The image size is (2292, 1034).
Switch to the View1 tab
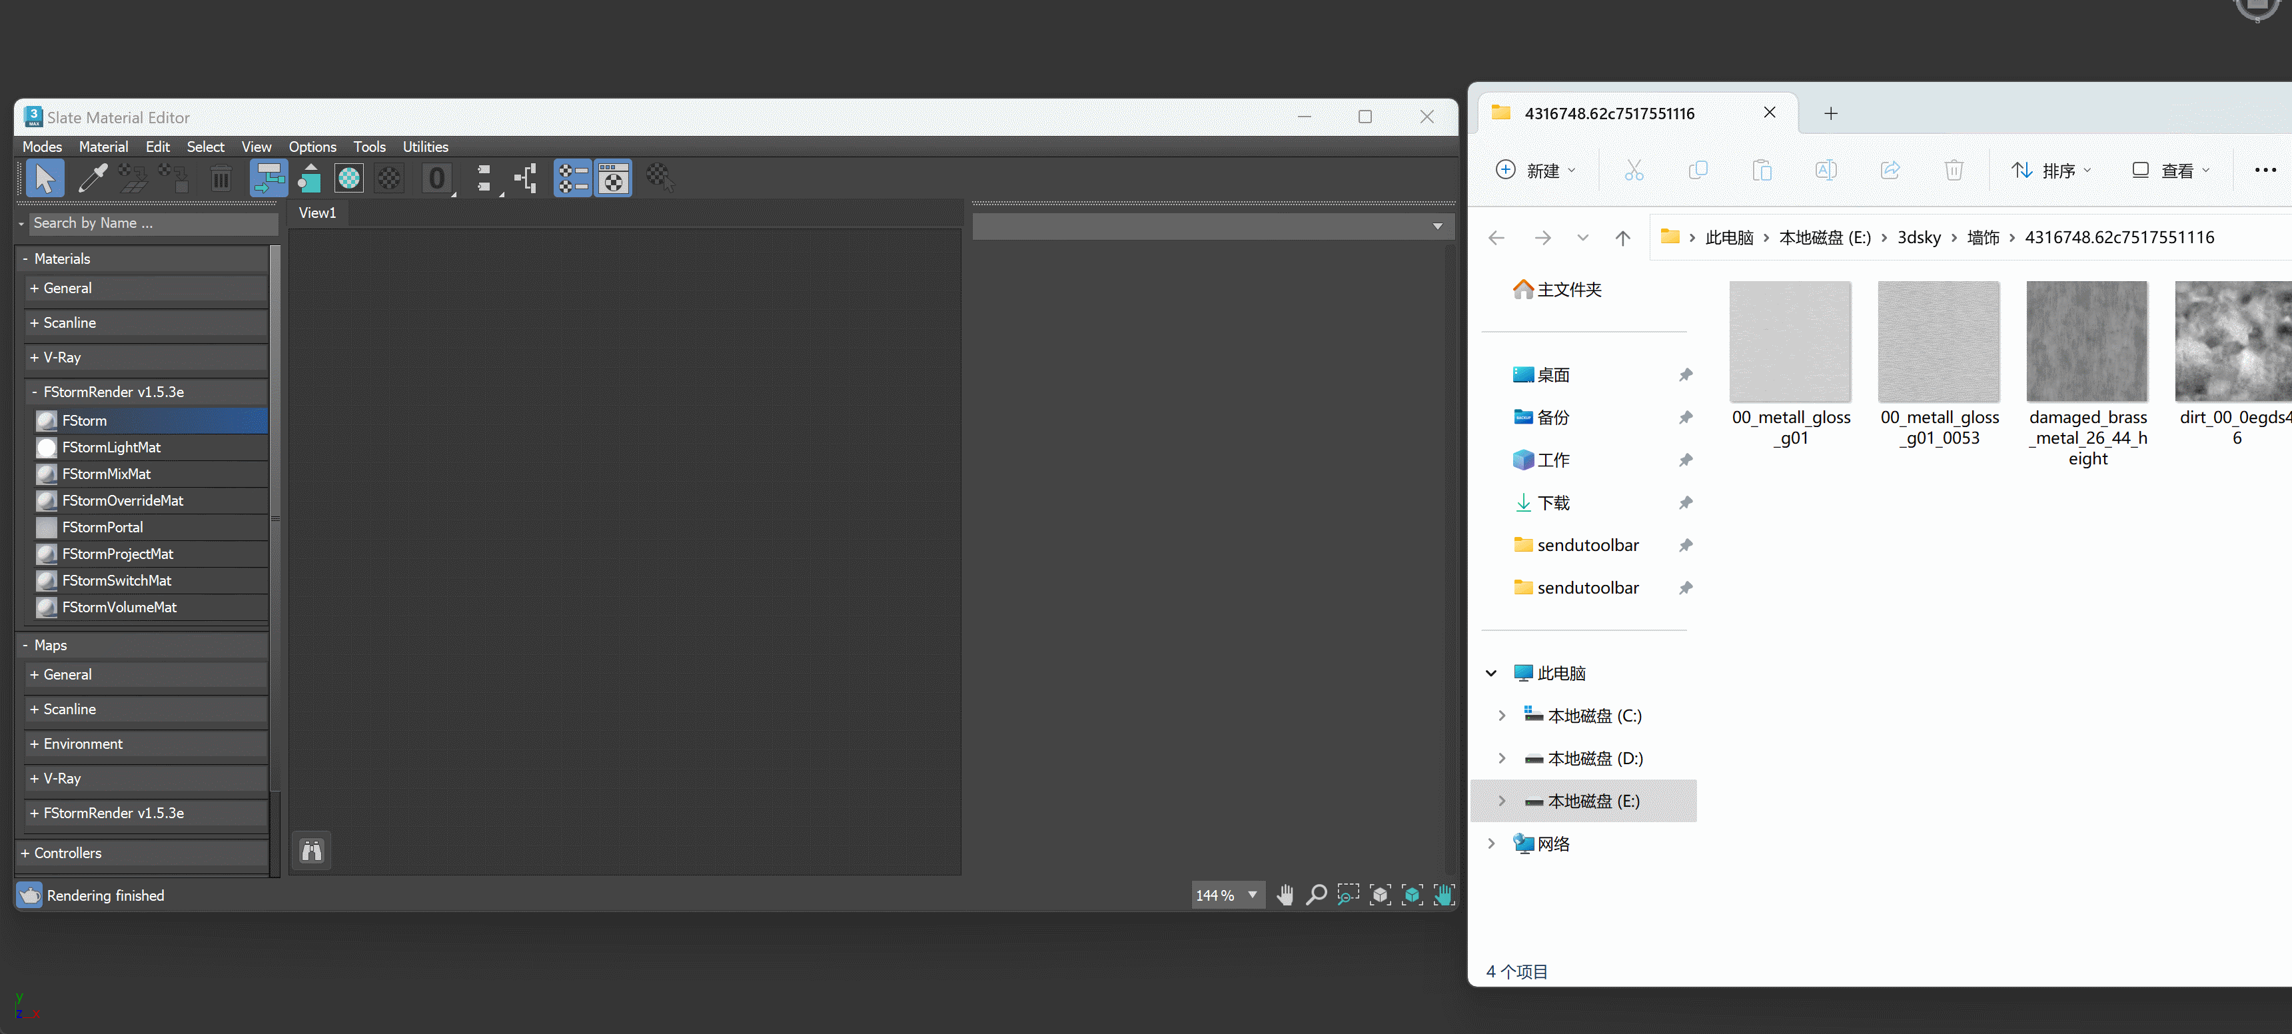pos(316,213)
